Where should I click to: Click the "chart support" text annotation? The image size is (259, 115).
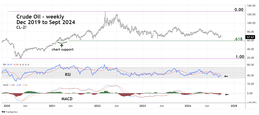click(x=63, y=50)
